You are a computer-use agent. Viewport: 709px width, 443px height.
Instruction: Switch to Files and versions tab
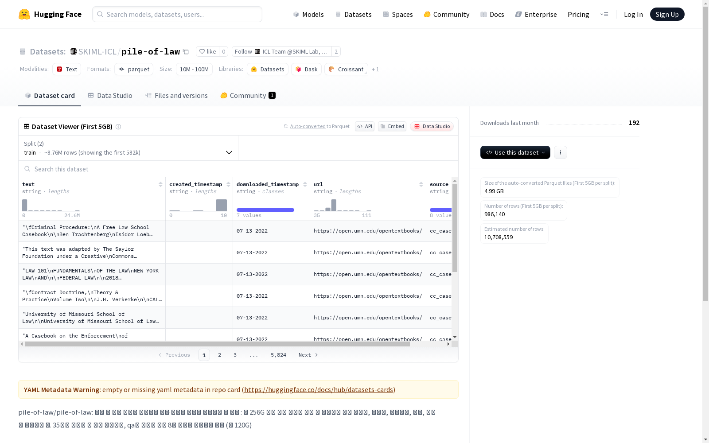click(176, 96)
